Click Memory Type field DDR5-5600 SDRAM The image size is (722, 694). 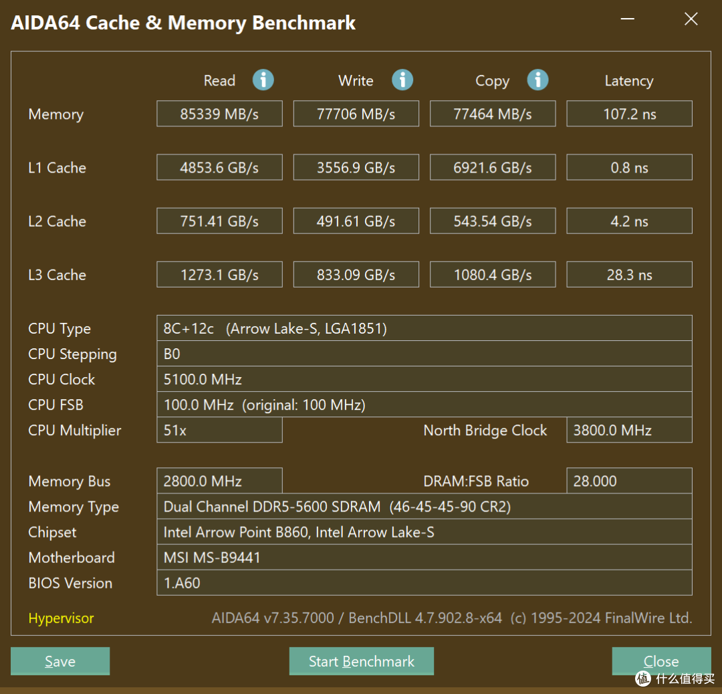[424, 507]
